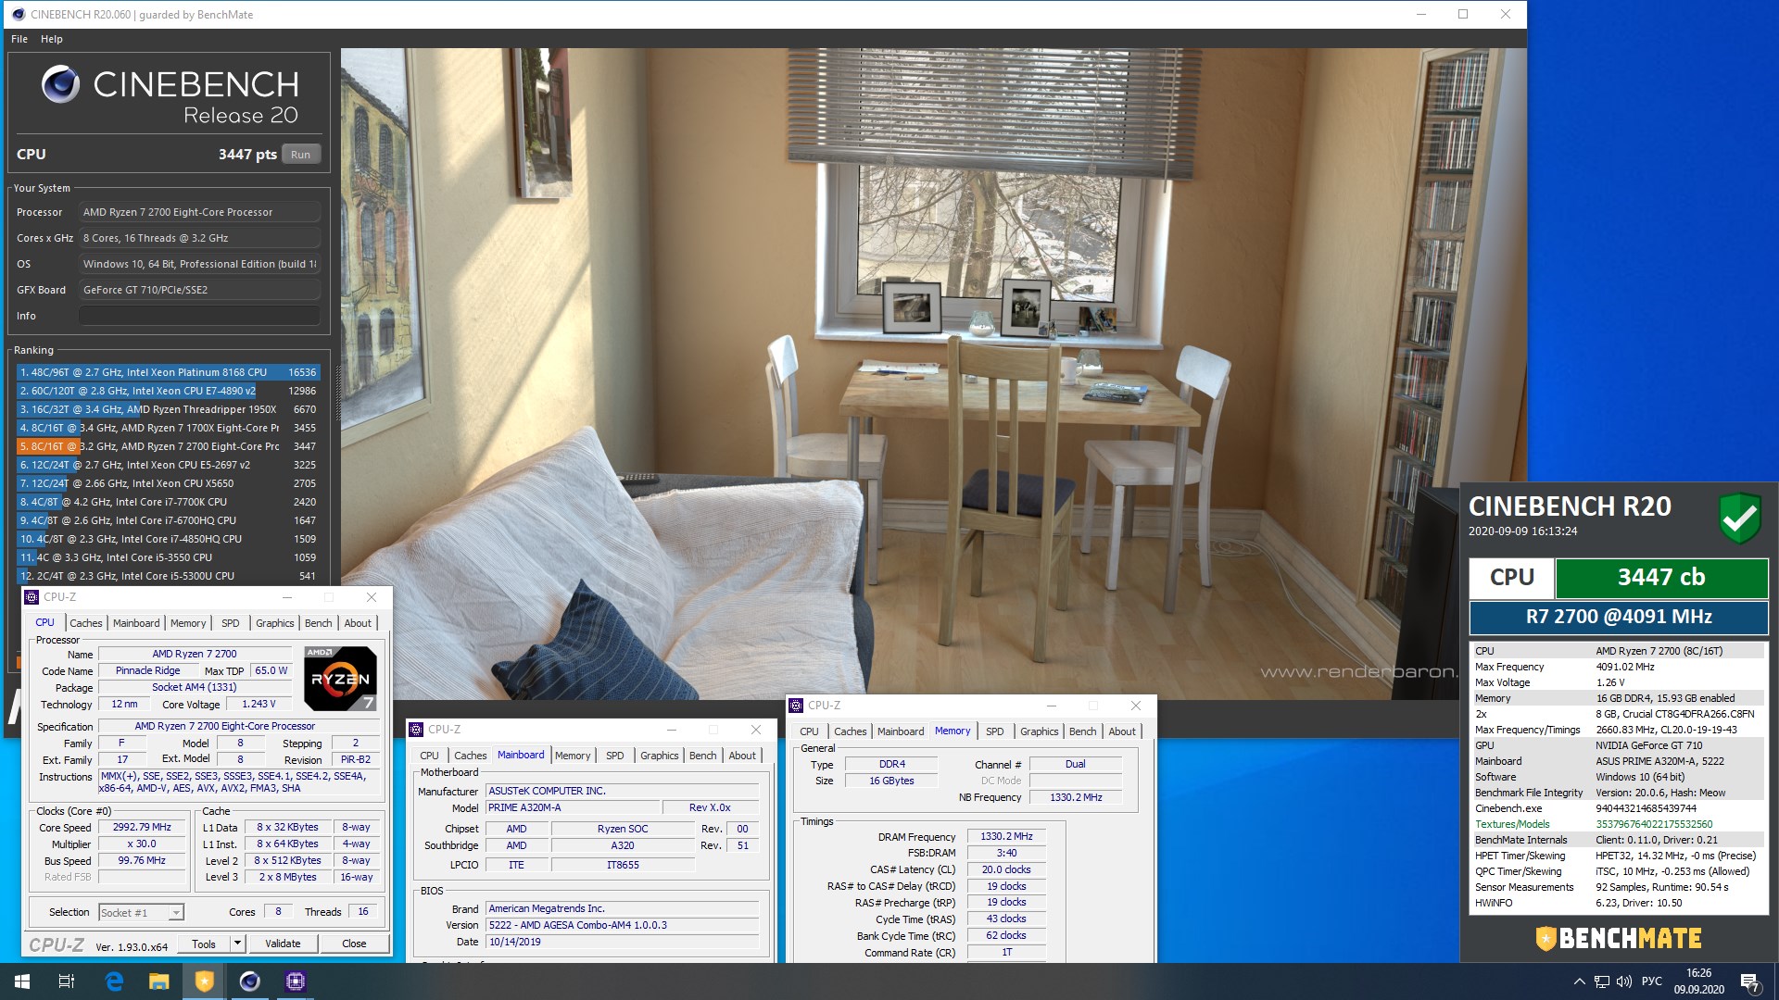Switch the РУС input language indicator

pos(1652,981)
